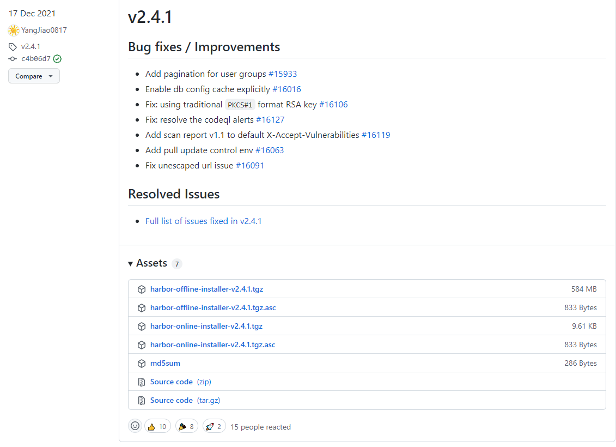Click the Resolved Issues heading
This screenshot has width=616, height=447.
coord(174,194)
